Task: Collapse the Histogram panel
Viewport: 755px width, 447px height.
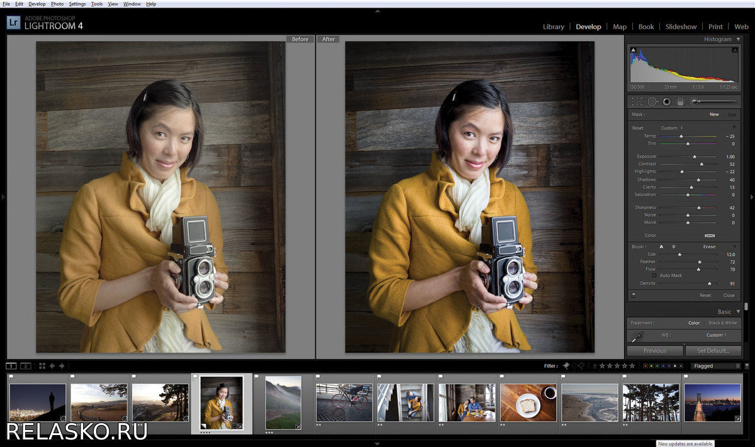Action: (x=738, y=39)
